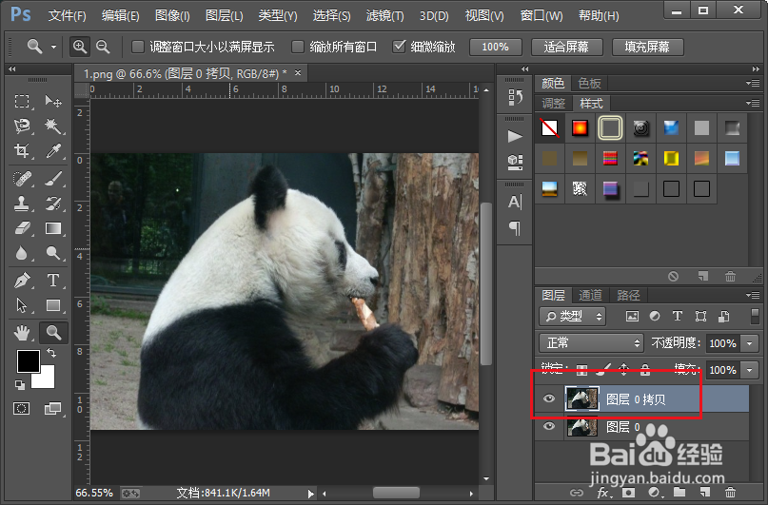
Task: Select the Path Selection tool
Action: click(22, 305)
